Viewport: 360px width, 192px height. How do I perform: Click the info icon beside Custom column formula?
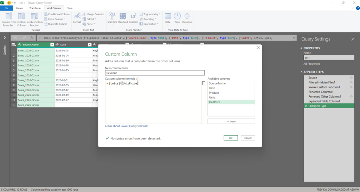pos(138,79)
